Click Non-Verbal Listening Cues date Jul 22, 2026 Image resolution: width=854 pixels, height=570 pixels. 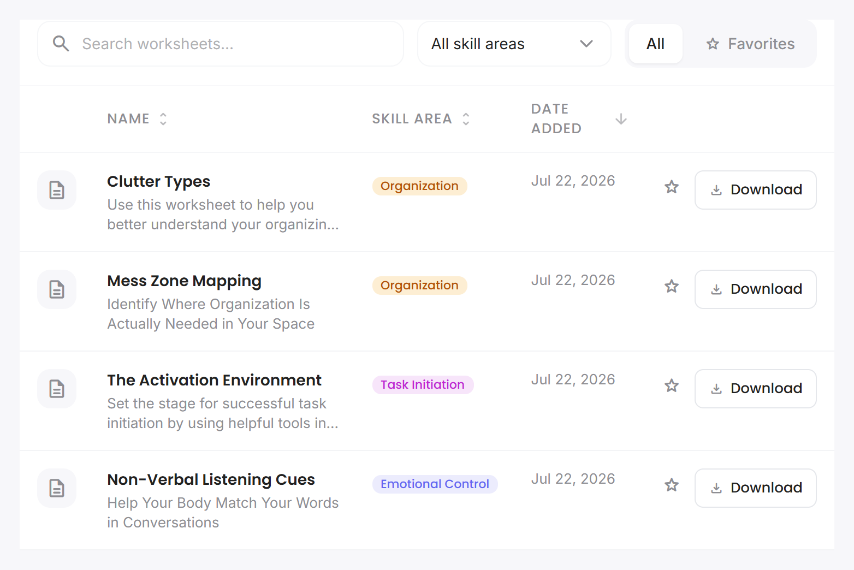coord(573,479)
